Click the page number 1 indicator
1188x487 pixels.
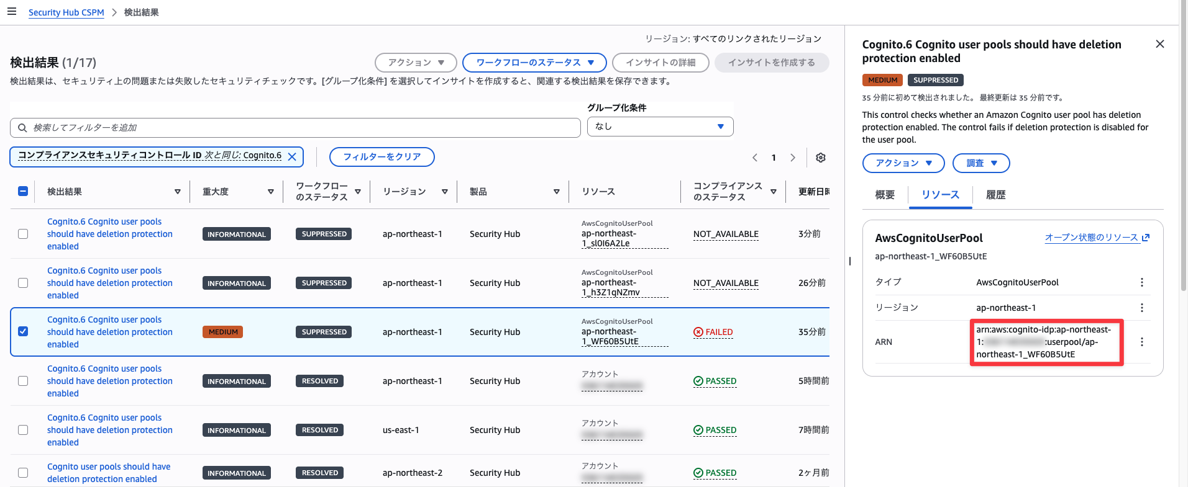click(x=774, y=158)
